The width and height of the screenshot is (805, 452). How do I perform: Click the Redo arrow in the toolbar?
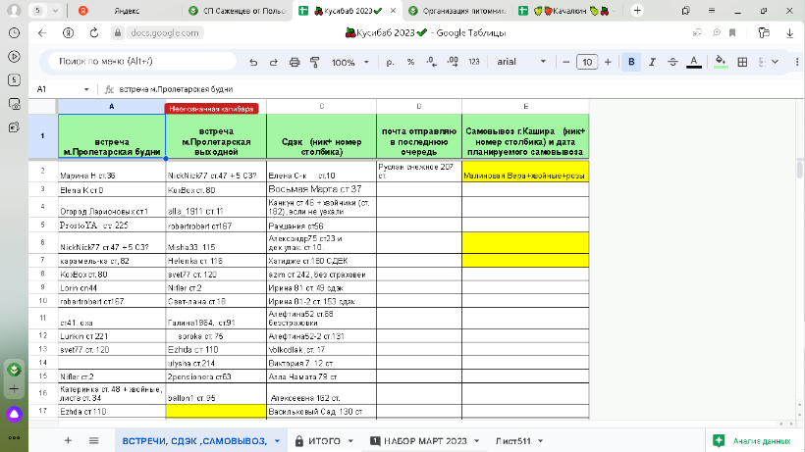(274, 62)
